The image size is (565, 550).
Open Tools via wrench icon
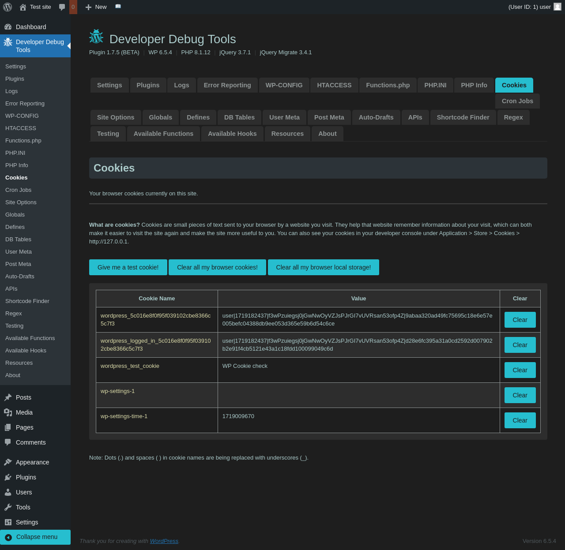(8, 507)
